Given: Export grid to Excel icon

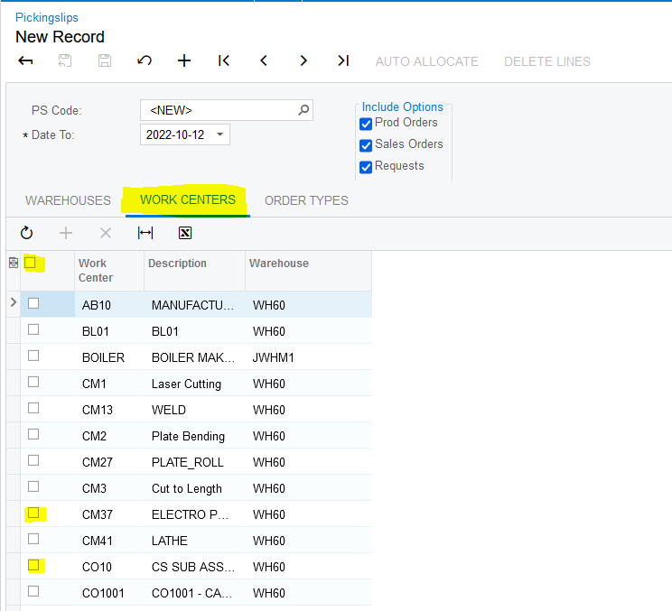Looking at the screenshot, I should pos(185,233).
